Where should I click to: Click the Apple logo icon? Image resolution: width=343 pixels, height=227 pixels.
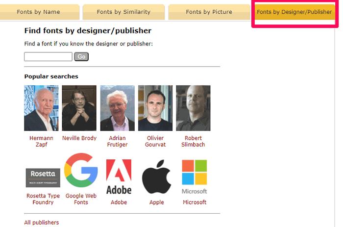click(x=157, y=177)
